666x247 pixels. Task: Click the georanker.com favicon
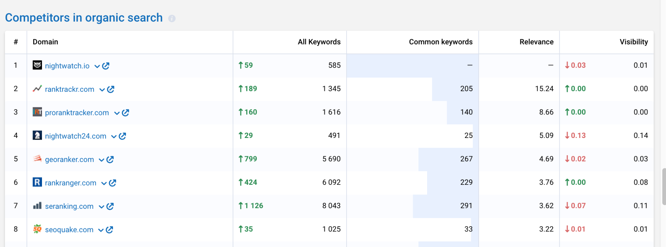[x=37, y=159]
